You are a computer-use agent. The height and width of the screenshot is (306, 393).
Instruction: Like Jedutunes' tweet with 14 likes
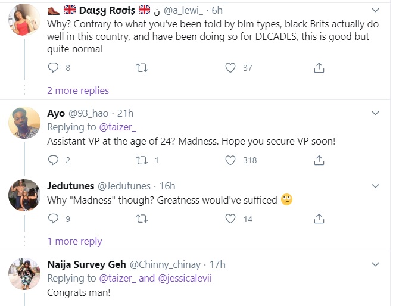tap(230, 219)
